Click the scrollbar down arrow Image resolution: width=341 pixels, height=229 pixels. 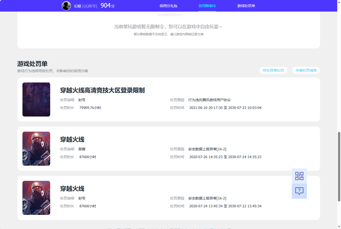[x=339, y=227]
